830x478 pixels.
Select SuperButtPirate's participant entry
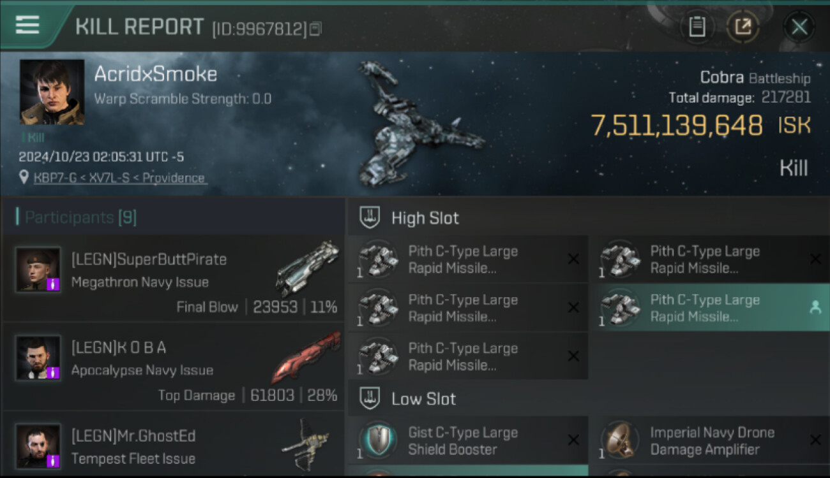(x=172, y=278)
